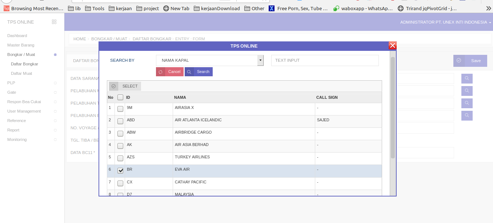493x223 pixels.
Task: Open the Tools bookmark folder
Action: [x=95, y=8]
